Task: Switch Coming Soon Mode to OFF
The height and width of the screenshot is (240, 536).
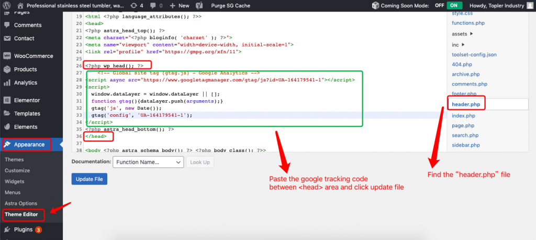Action: [439, 6]
